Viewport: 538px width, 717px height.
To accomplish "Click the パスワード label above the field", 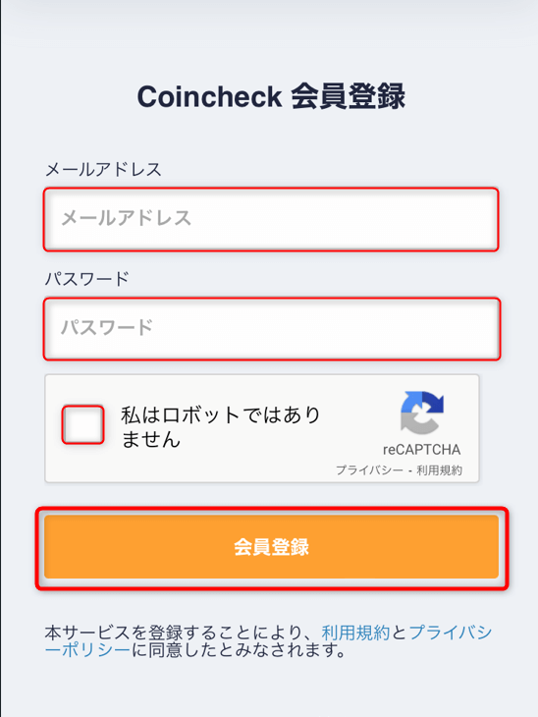I will coord(86,279).
